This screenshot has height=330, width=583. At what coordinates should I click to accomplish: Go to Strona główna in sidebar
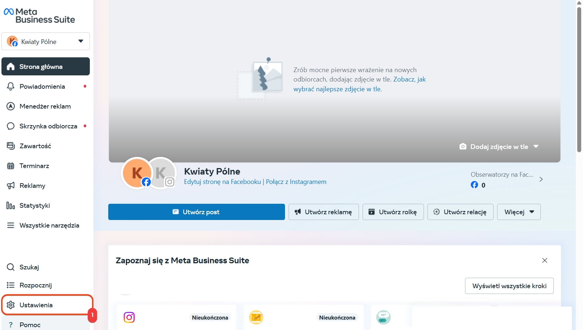click(45, 66)
